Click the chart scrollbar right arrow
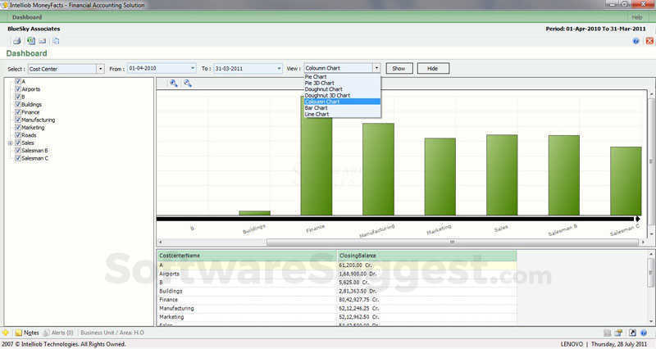656x349 pixels. (644, 242)
